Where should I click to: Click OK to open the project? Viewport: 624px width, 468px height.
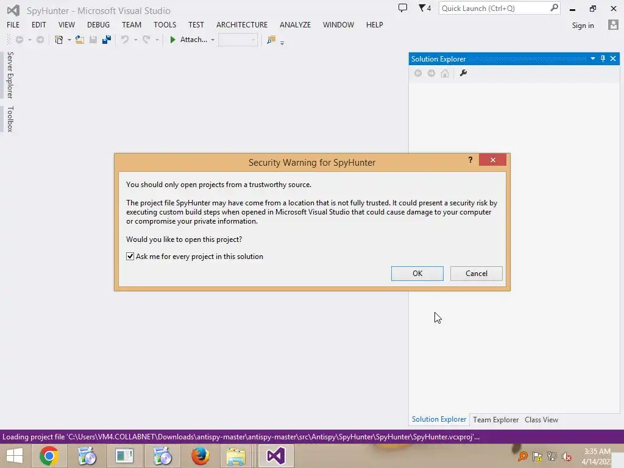(x=417, y=274)
